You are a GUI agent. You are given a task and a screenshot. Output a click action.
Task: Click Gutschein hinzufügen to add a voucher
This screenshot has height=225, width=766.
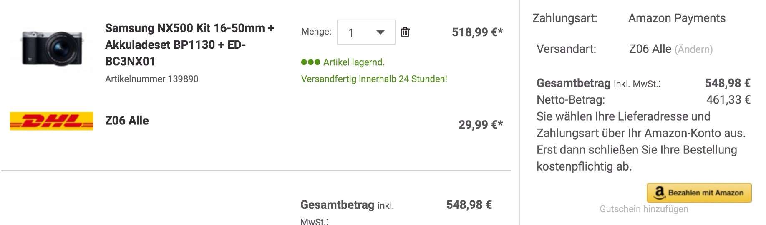pyautogui.click(x=644, y=209)
